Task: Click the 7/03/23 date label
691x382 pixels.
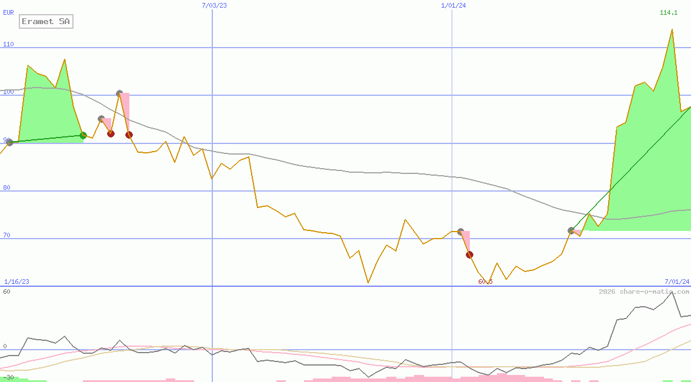Action: pyautogui.click(x=214, y=5)
